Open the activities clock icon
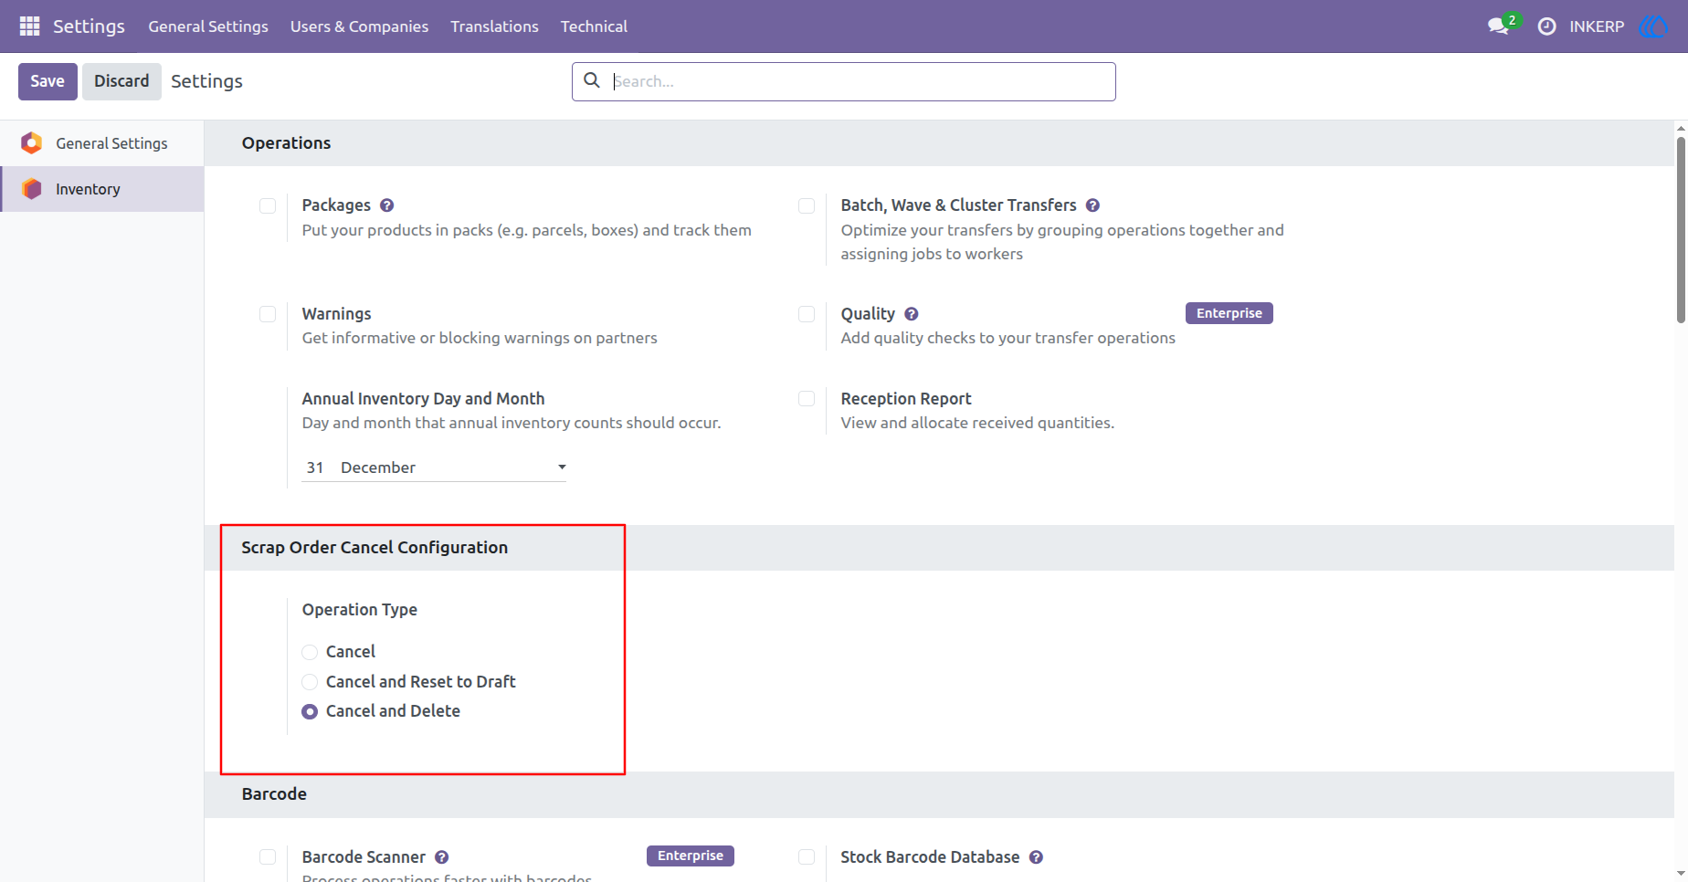 tap(1546, 26)
